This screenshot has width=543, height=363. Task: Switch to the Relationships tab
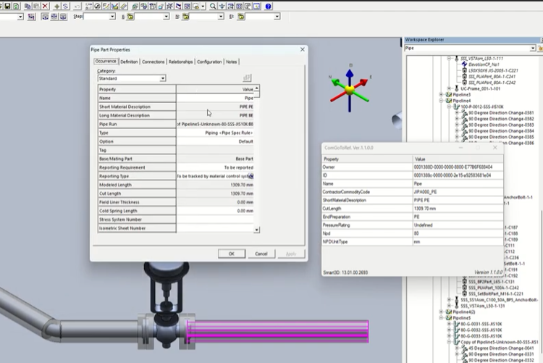click(180, 62)
